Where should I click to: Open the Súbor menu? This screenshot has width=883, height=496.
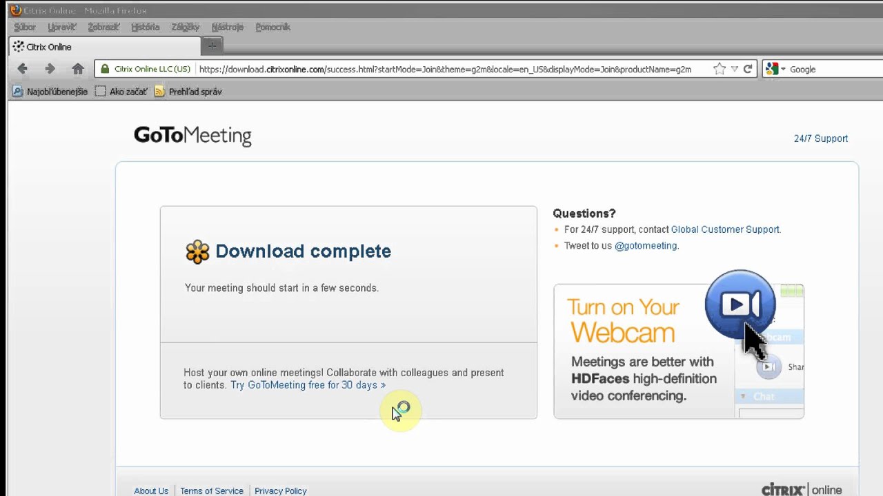click(25, 28)
